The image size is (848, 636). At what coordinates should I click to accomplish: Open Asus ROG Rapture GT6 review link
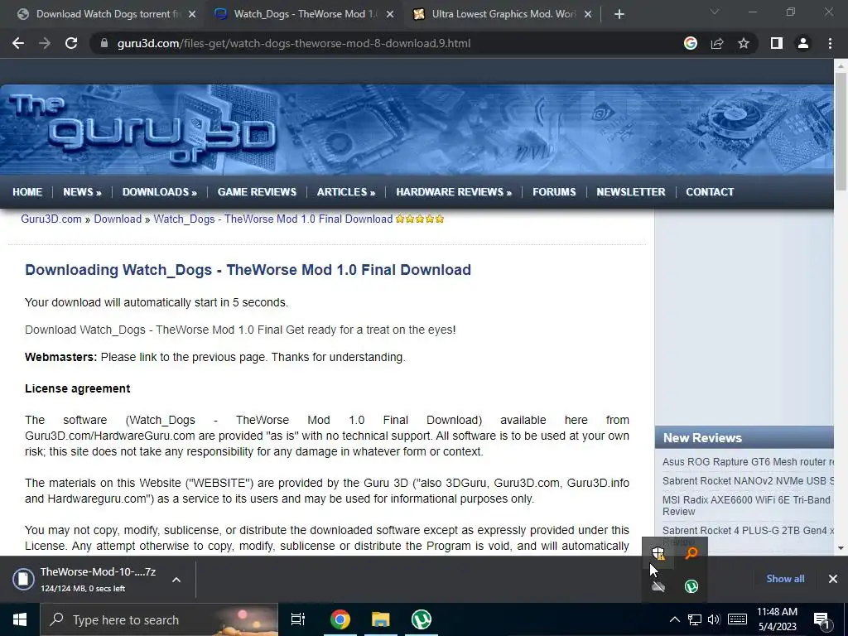click(x=748, y=462)
